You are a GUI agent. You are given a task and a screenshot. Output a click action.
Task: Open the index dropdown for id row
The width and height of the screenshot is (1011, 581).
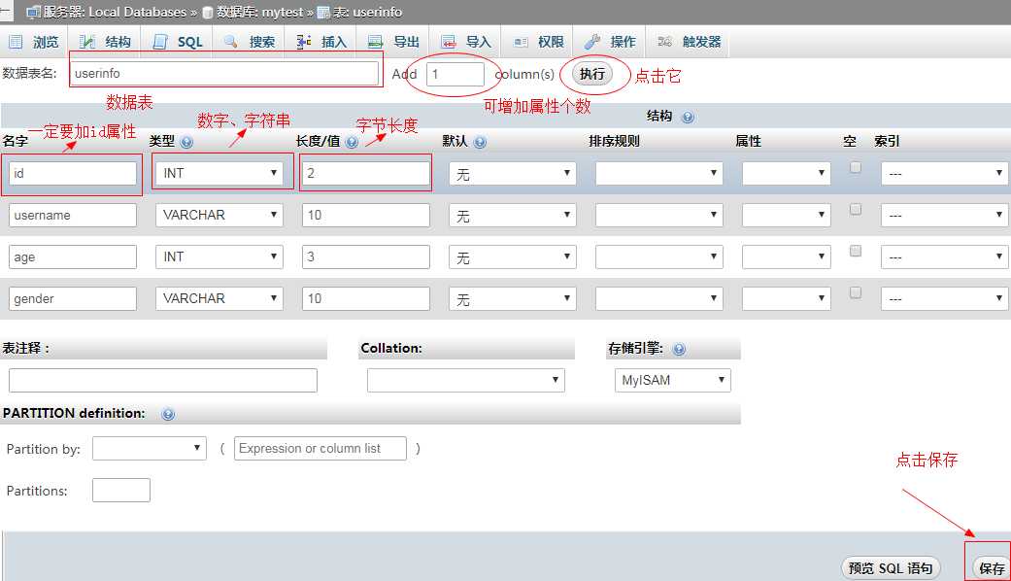pyautogui.click(x=943, y=173)
